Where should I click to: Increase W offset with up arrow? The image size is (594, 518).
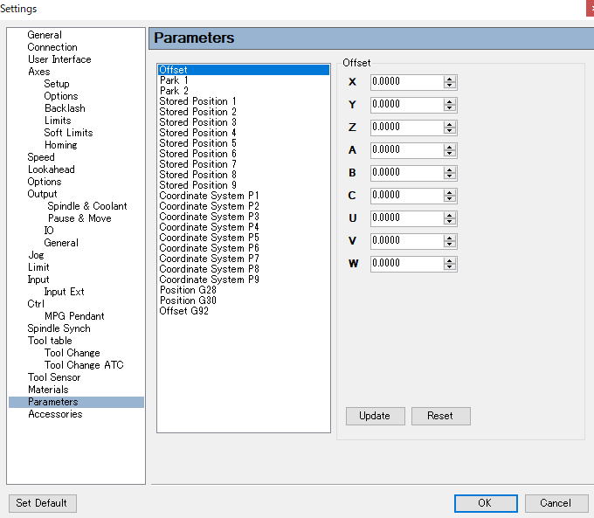(450, 260)
